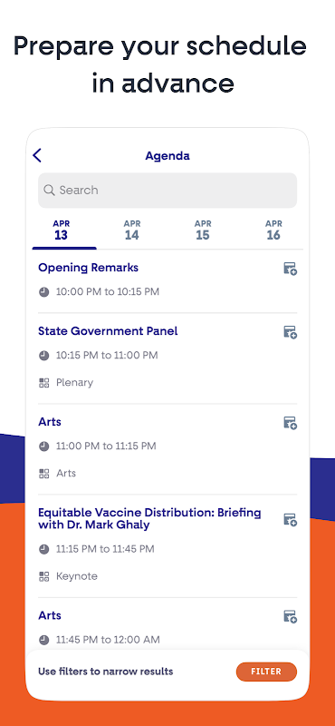Open the Opening Remarks session

pos(88,268)
